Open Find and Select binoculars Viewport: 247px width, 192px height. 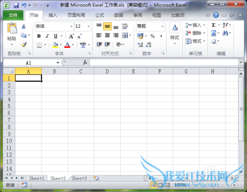click(225, 33)
